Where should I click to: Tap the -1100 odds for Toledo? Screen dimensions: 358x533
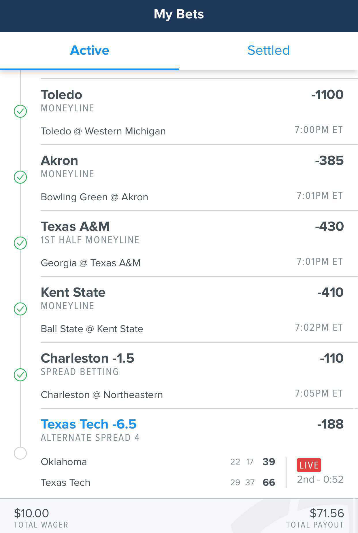pyautogui.click(x=327, y=95)
